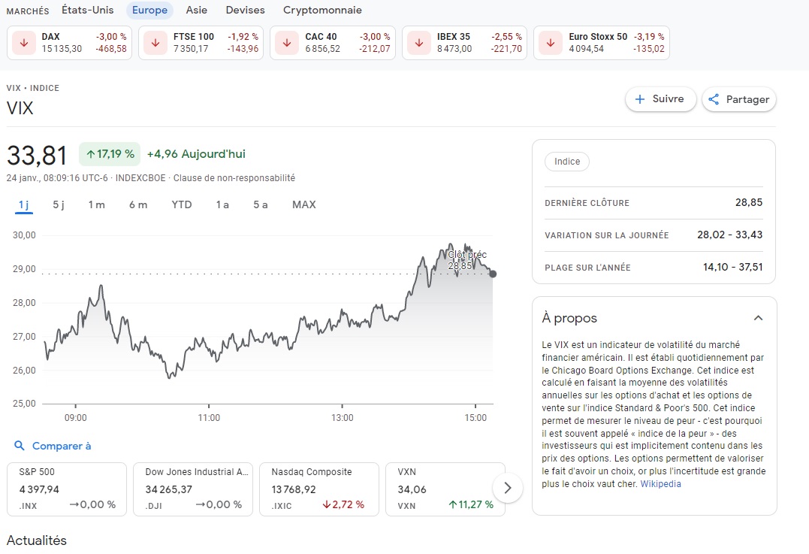Click the share icon in Partager
809x554 pixels.
tap(714, 99)
